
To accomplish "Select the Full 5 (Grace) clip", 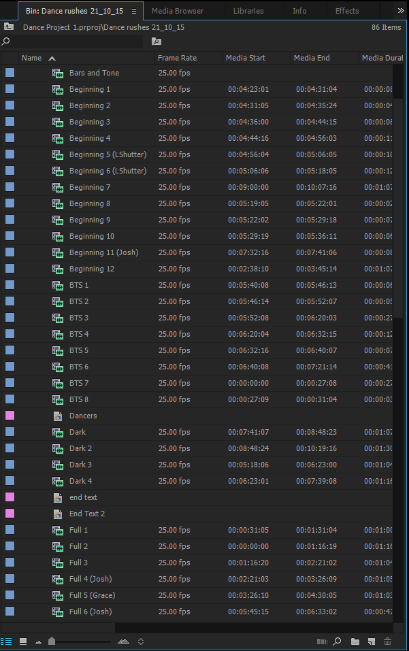I will pos(92,595).
